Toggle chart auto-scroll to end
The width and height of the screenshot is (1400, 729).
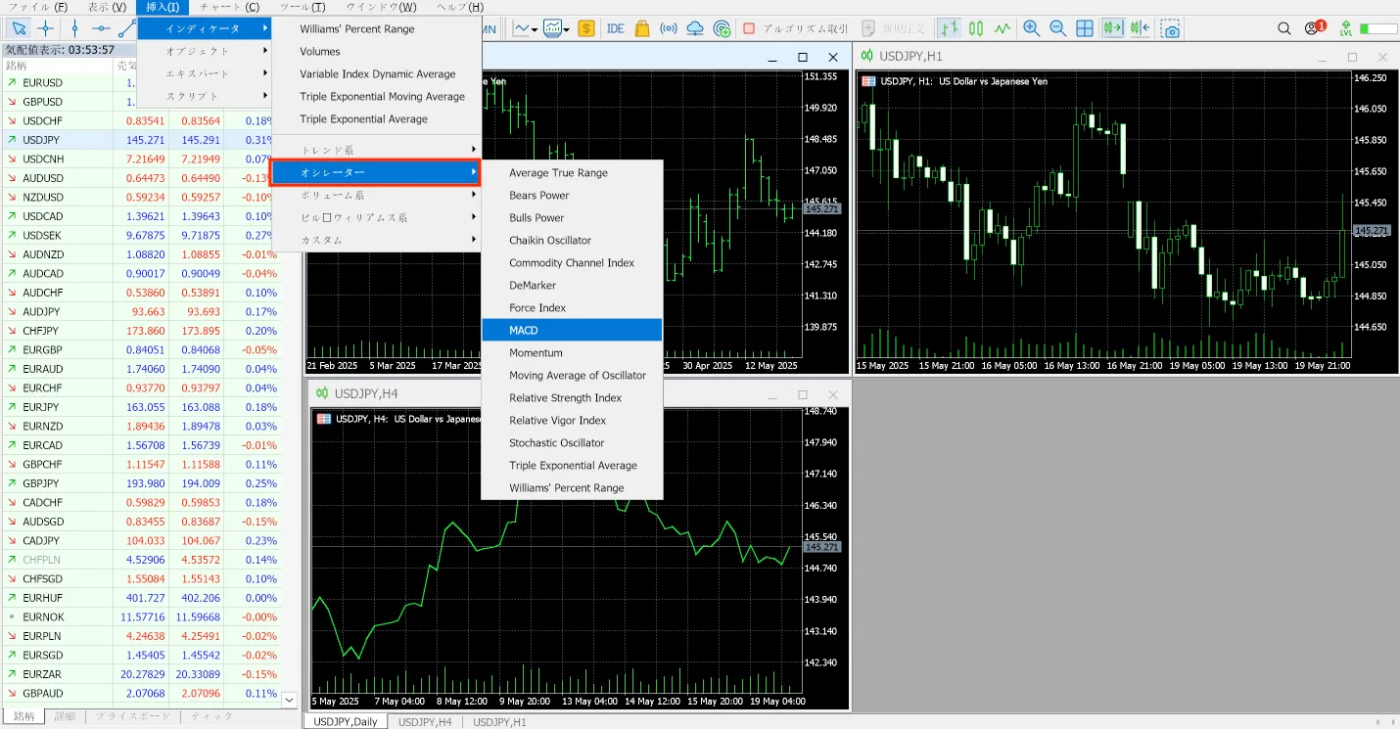[x=1112, y=28]
